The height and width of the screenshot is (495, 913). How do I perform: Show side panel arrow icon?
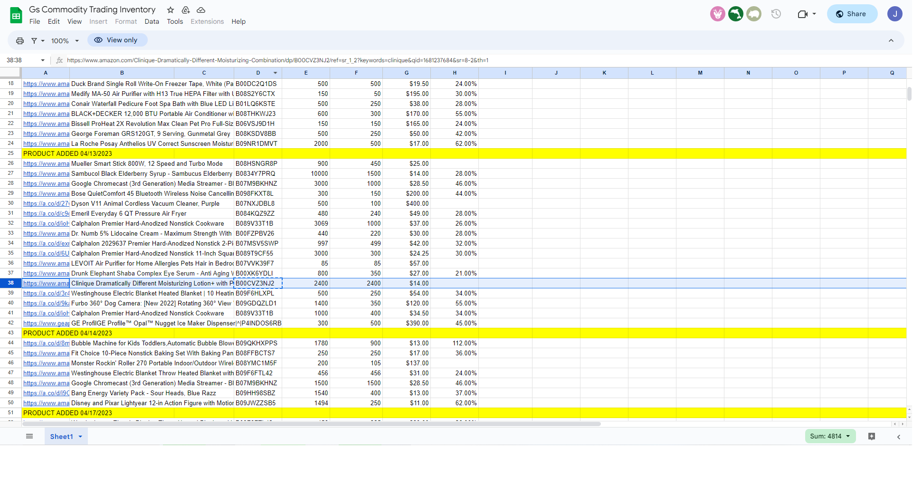pyautogui.click(x=899, y=437)
